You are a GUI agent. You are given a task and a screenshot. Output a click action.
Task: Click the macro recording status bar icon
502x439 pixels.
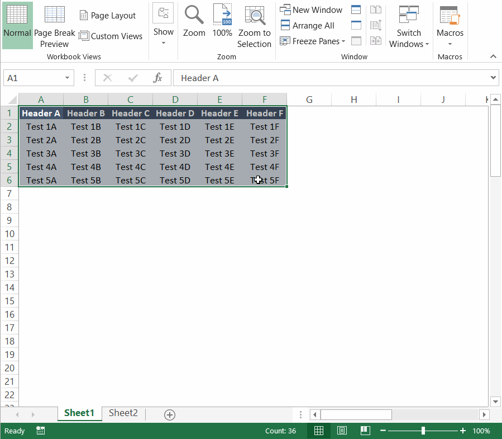point(41,431)
